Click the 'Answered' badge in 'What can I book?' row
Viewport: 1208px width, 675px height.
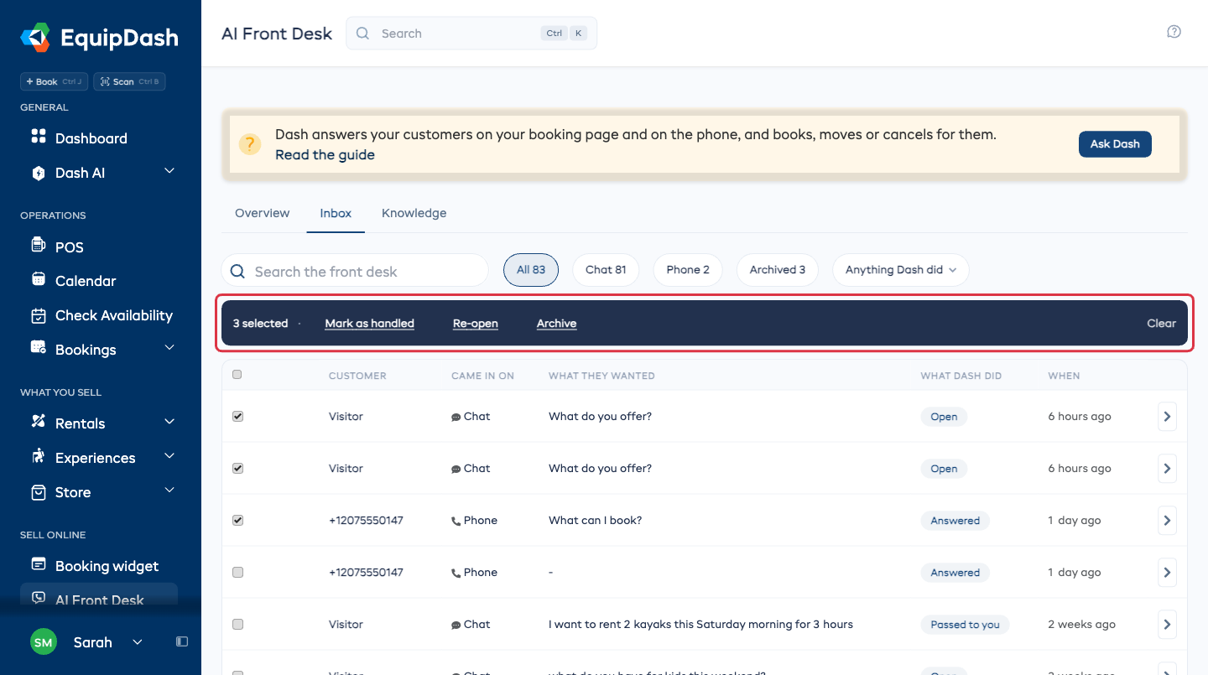(x=955, y=521)
